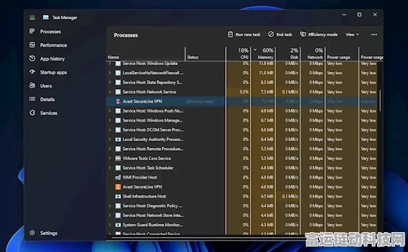Click the Run new task button
This screenshot has width=408, height=252.
244,34
